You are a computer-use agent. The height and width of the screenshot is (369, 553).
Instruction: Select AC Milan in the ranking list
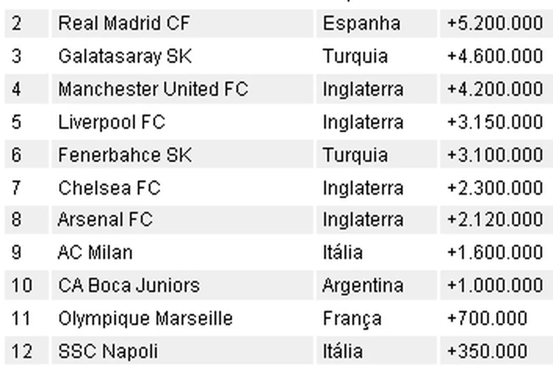95,253
